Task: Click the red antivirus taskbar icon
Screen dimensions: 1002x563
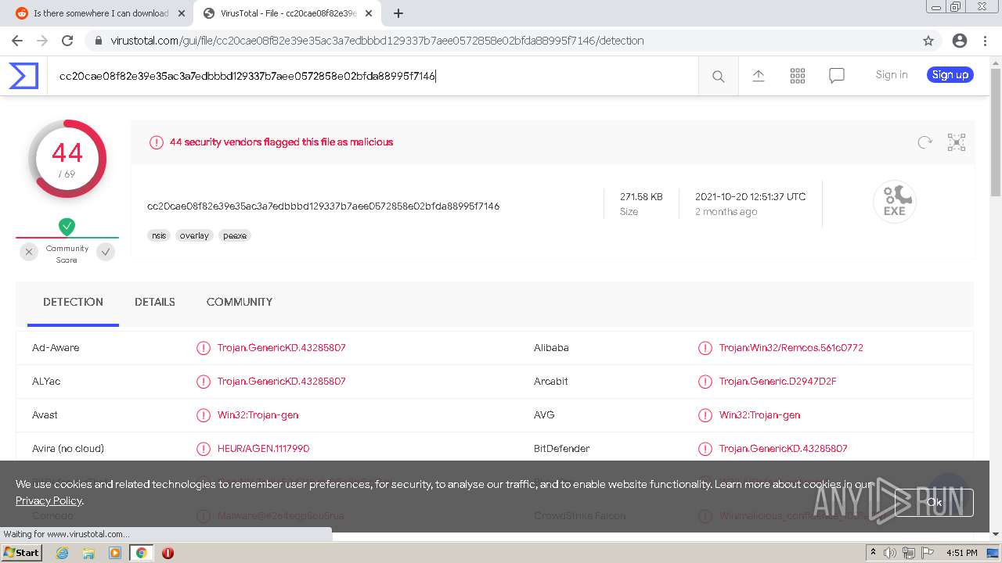Action: pyautogui.click(x=168, y=553)
